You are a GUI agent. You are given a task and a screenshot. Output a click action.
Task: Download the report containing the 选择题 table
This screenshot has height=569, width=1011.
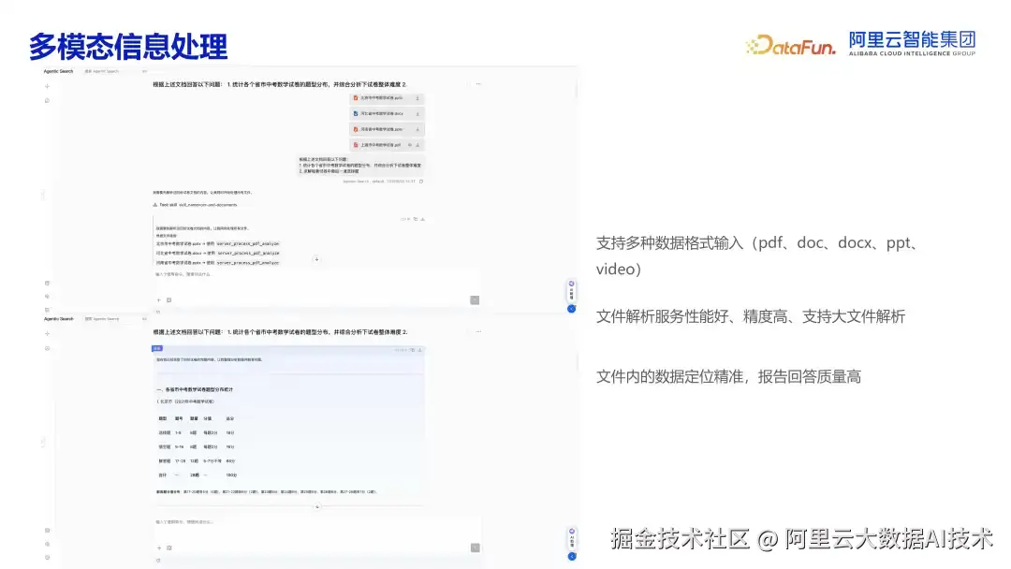point(420,350)
